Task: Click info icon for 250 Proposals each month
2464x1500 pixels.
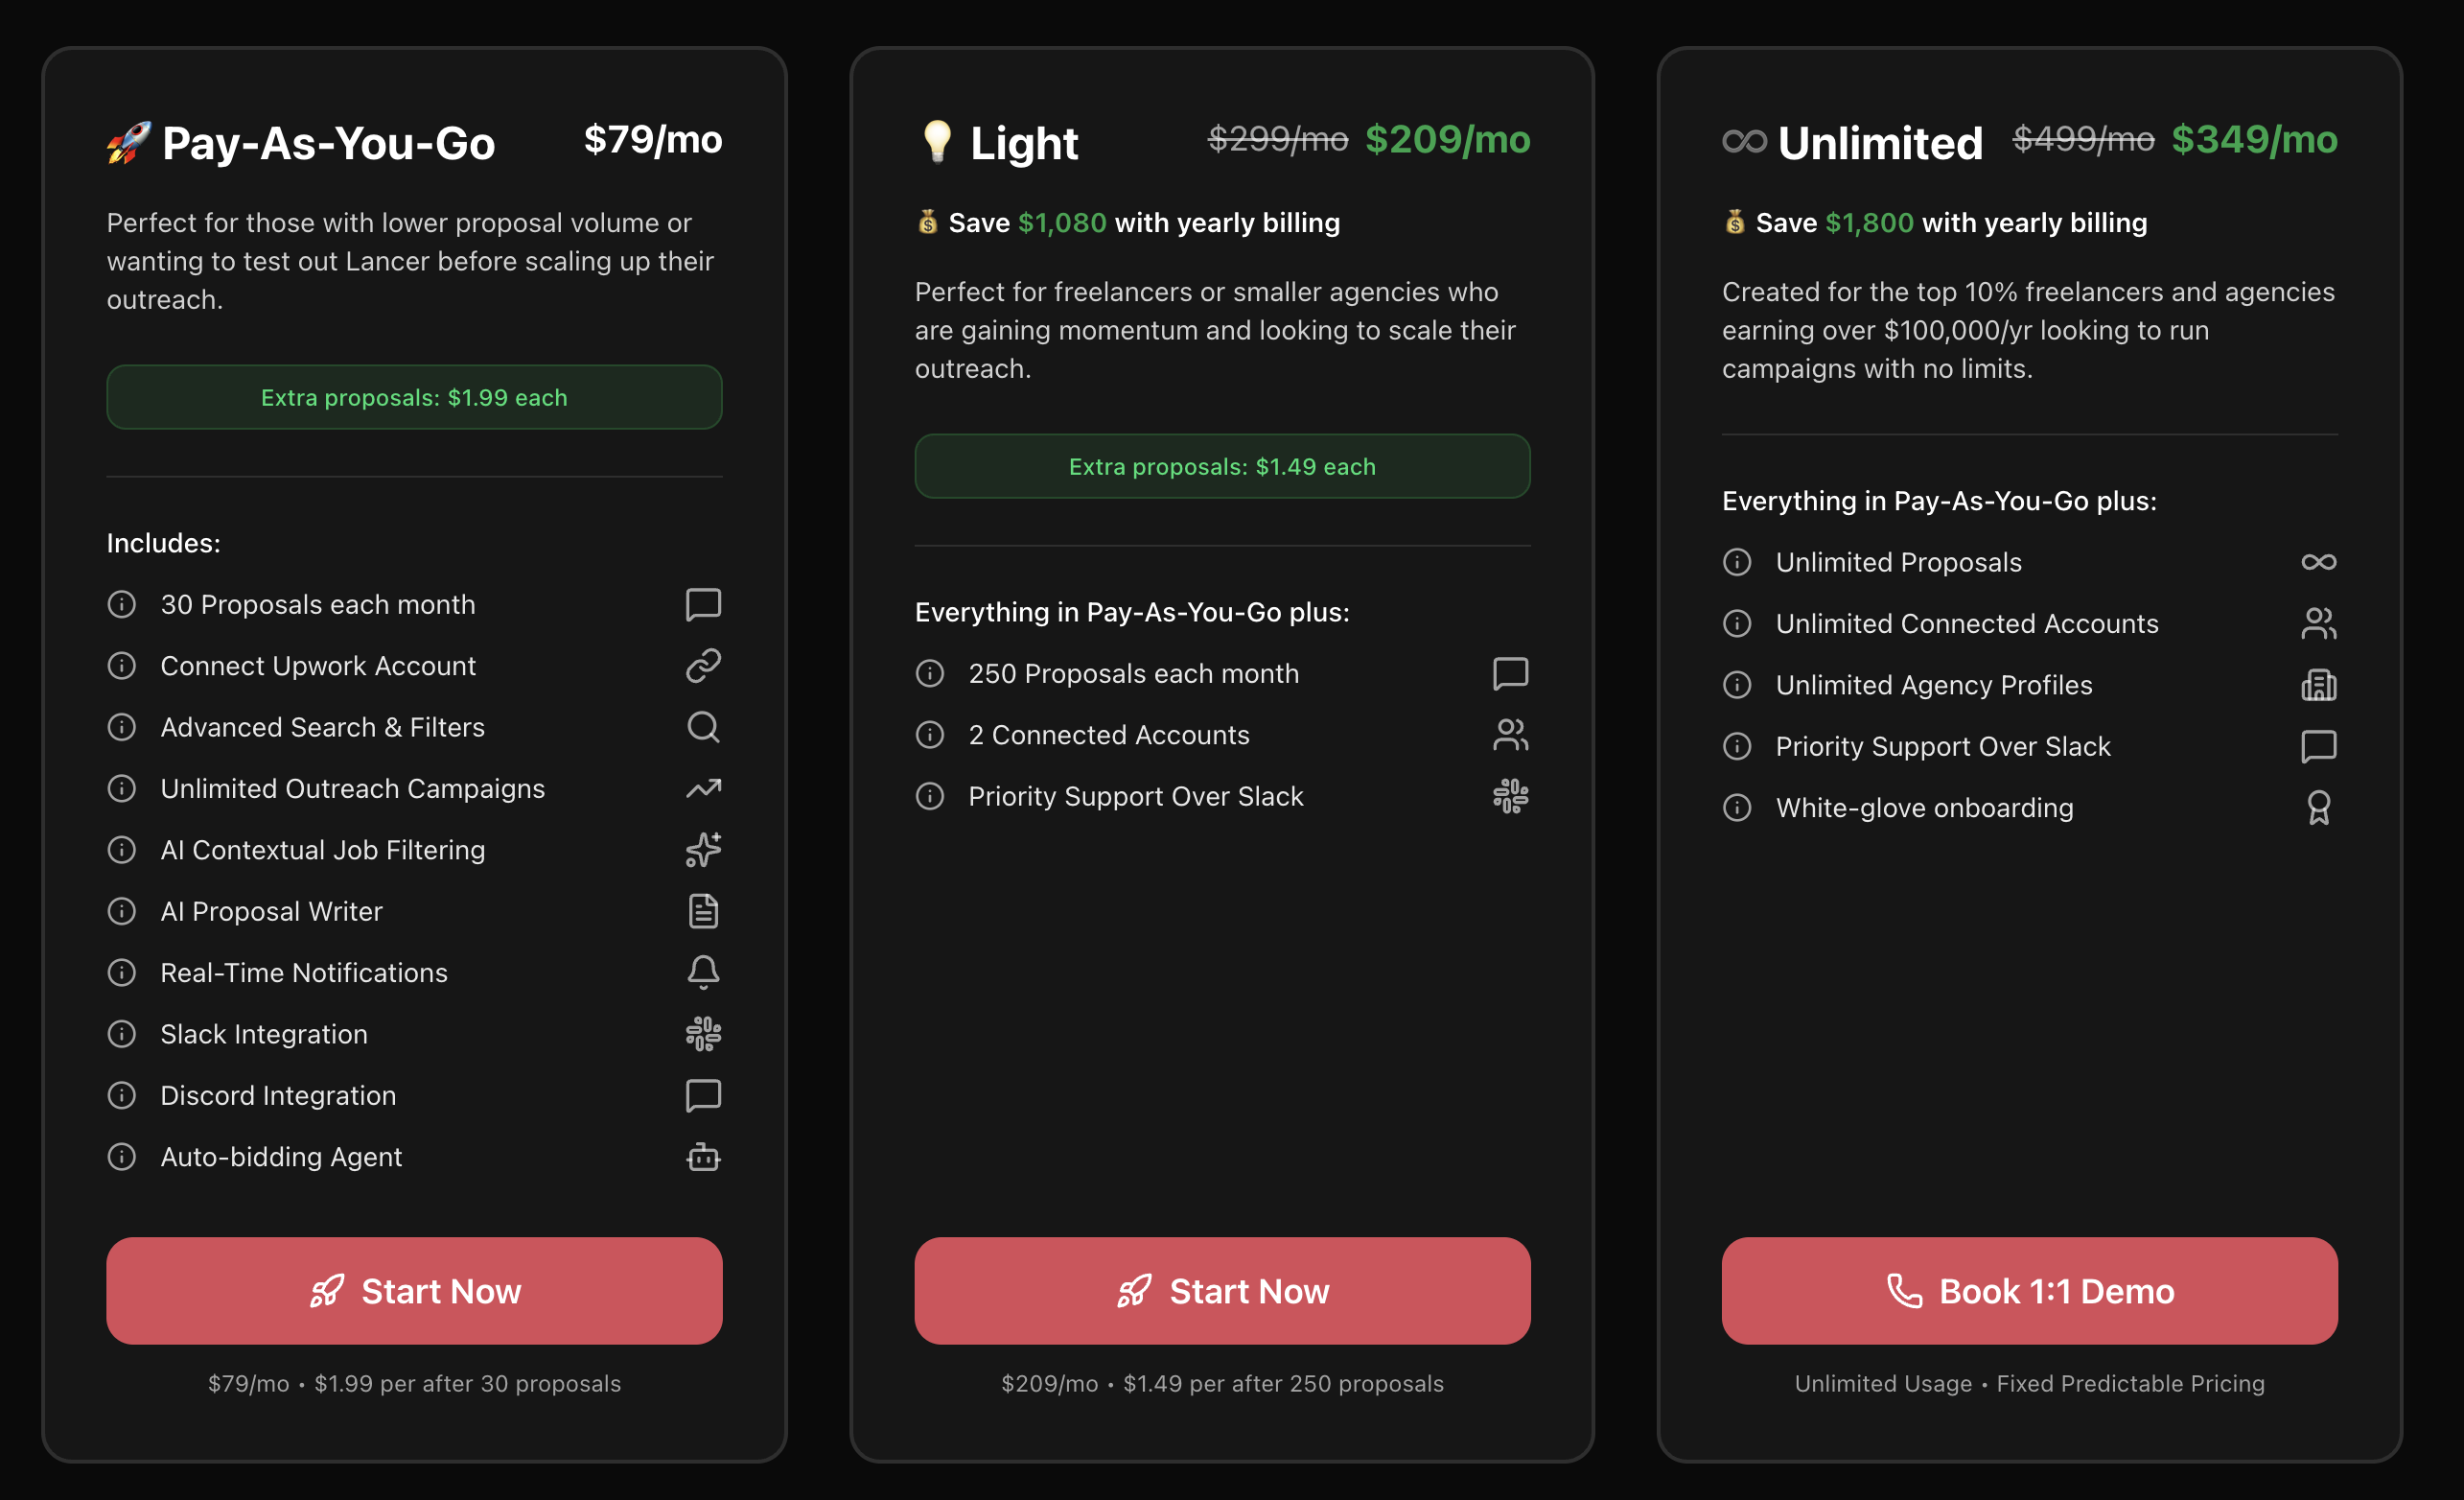Action: coord(930,673)
